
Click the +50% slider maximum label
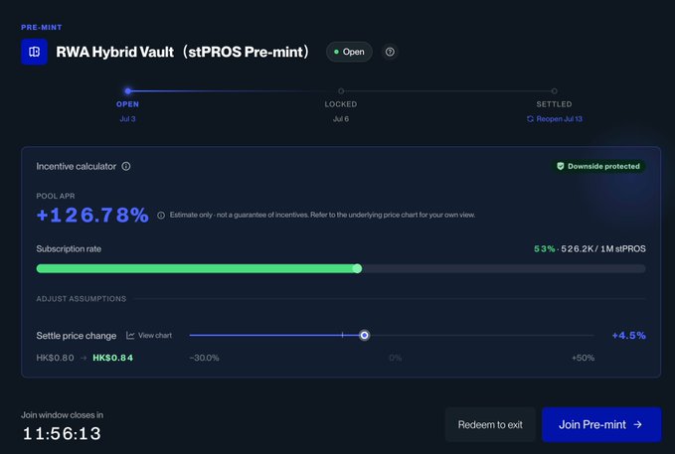point(583,358)
